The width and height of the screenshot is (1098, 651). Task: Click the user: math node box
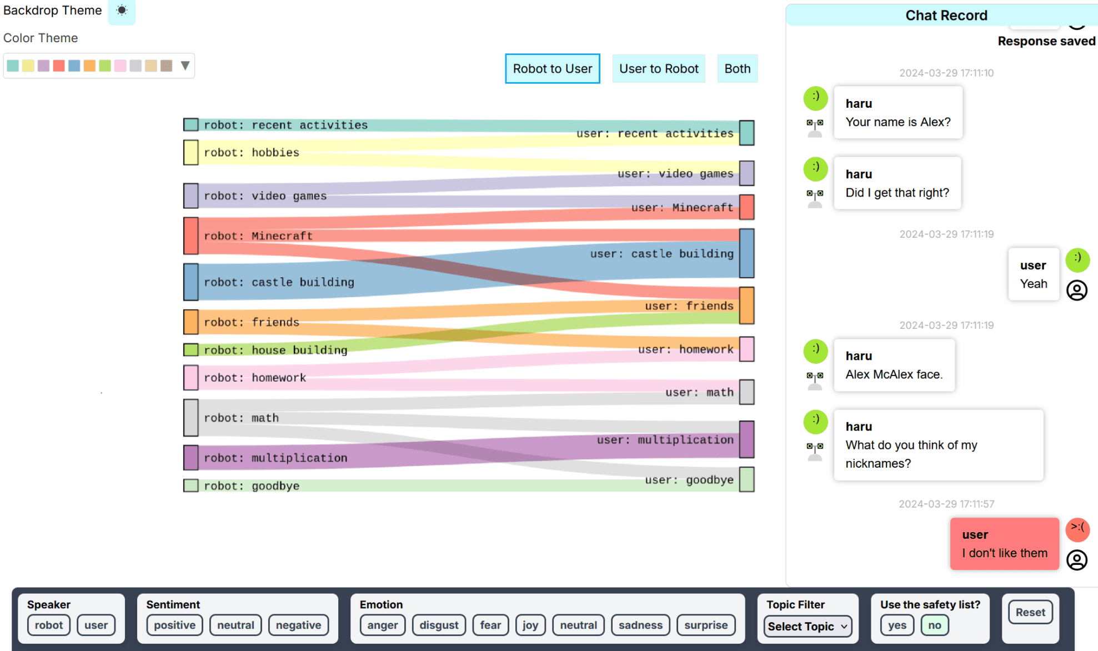pyautogui.click(x=747, y=392)
